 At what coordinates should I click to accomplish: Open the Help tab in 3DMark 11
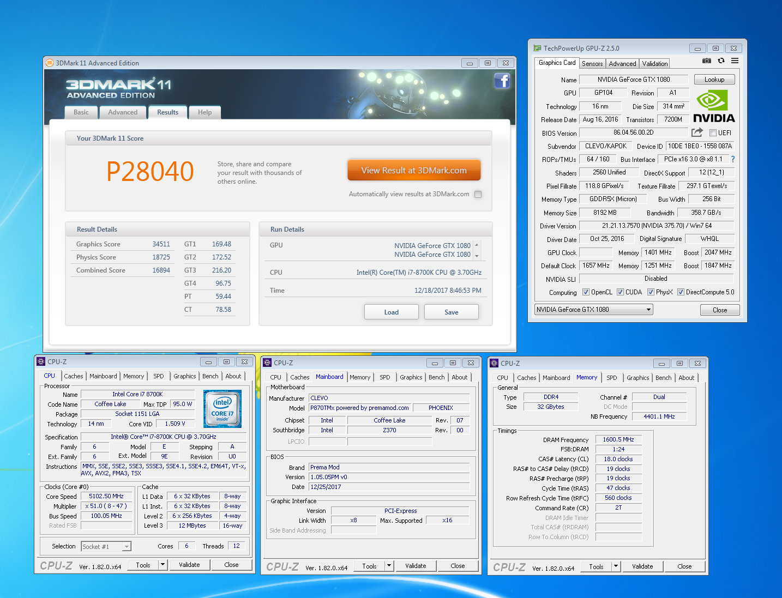205,112
